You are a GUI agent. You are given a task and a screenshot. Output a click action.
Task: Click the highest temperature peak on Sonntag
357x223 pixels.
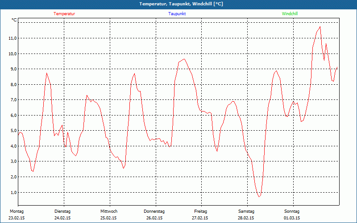tap(320, 27)
